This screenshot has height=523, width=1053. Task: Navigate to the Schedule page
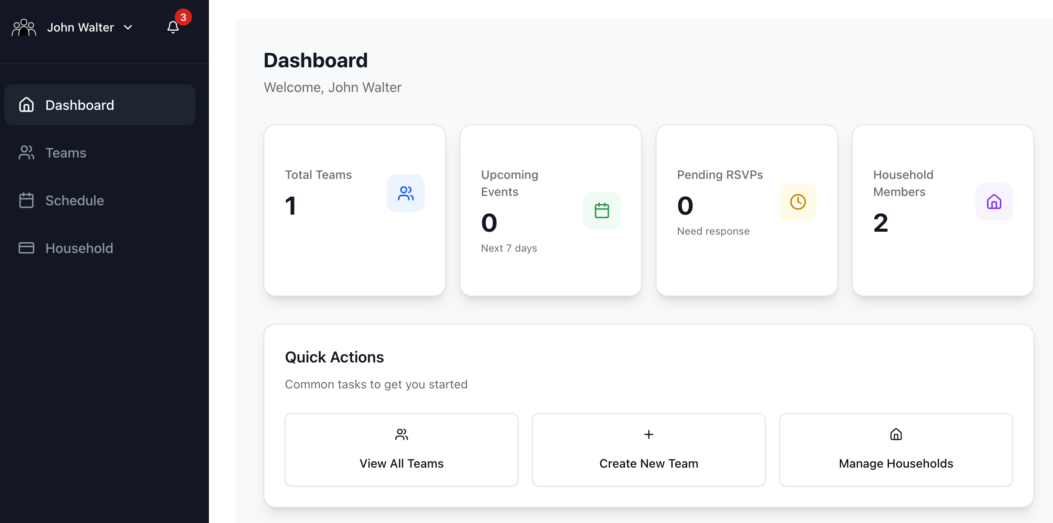tap(75, 201)
